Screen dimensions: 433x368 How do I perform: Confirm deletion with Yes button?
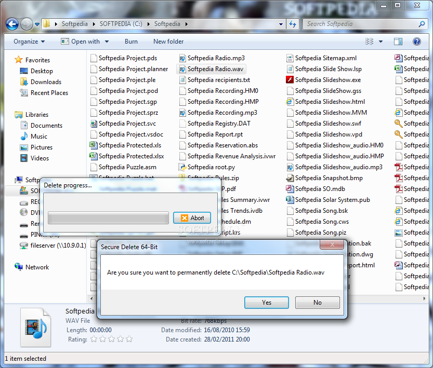[x=267, y=303]
